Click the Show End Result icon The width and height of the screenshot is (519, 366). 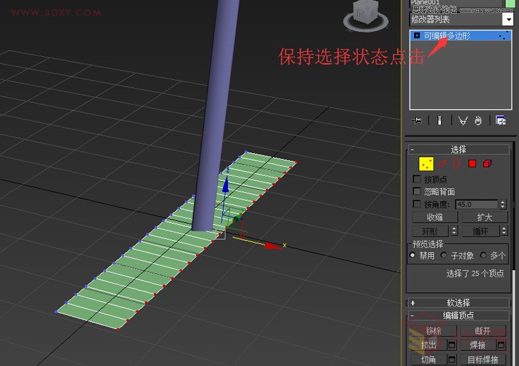coord(439,120)
